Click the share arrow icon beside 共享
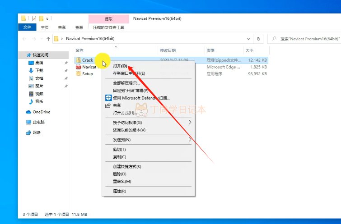 pos(108,105)
